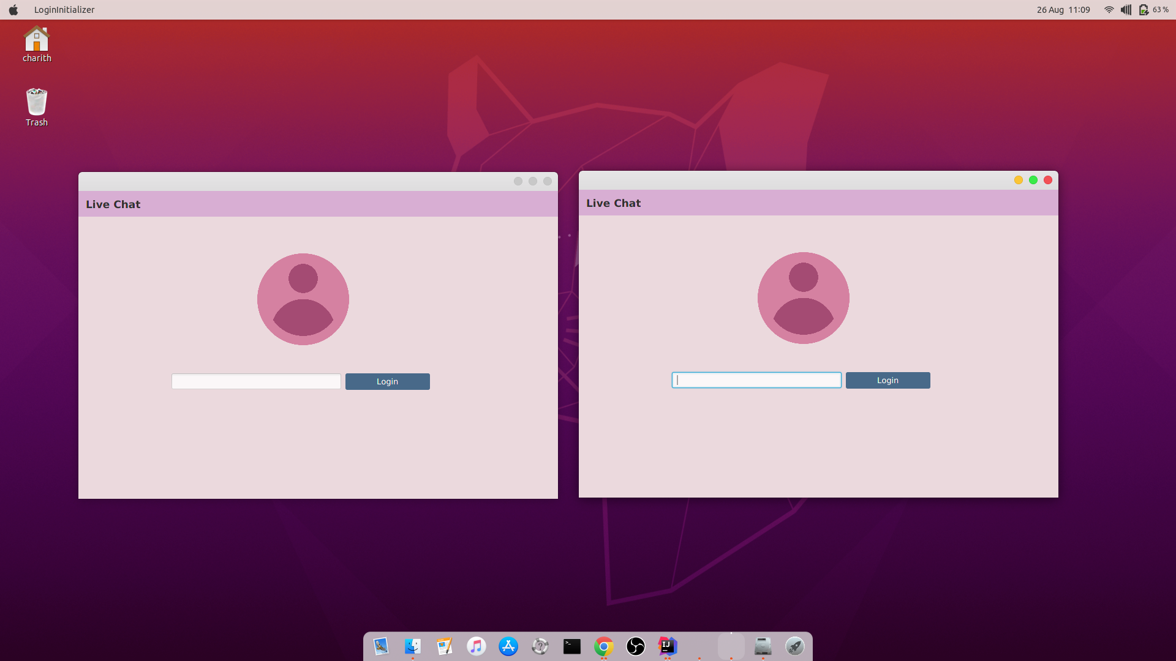Click Login button in right Live Chat window

coord(888,380)
